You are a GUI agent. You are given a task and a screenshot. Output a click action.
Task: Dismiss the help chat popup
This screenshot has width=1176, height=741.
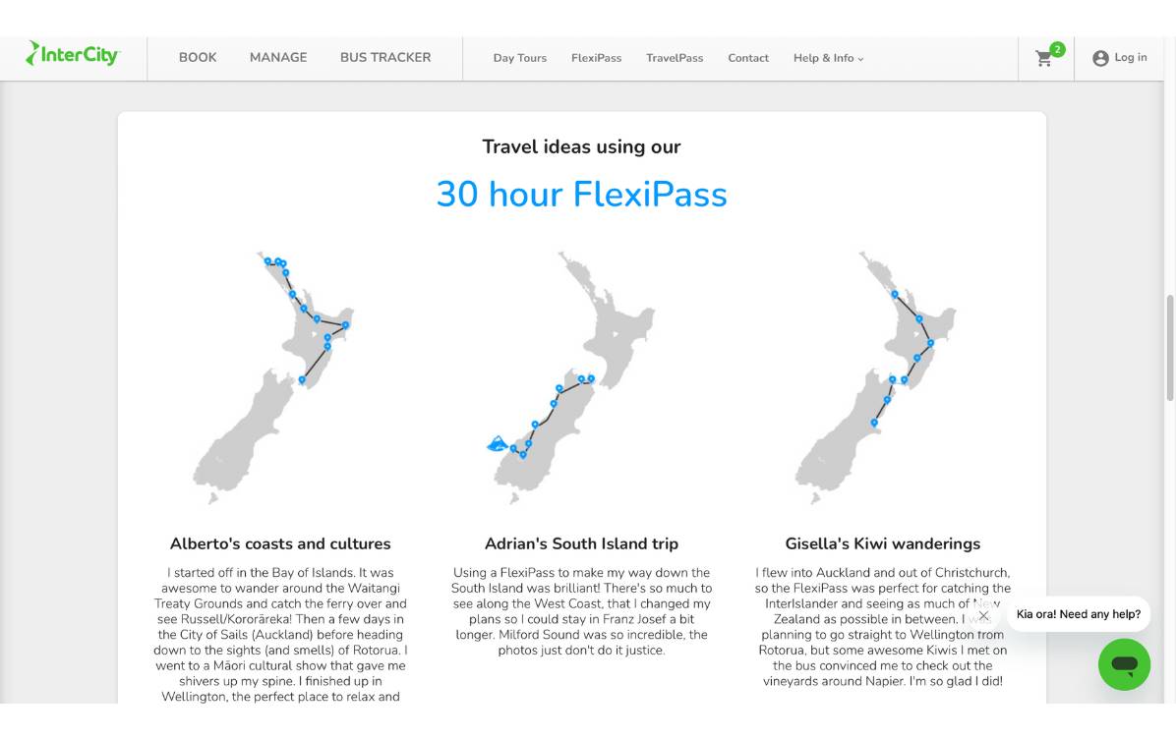tap(983, 615)
